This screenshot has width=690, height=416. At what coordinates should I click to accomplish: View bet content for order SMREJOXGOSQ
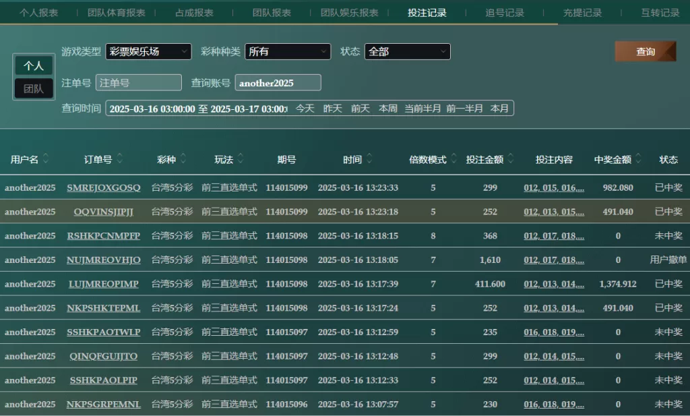tap(554, 187)
